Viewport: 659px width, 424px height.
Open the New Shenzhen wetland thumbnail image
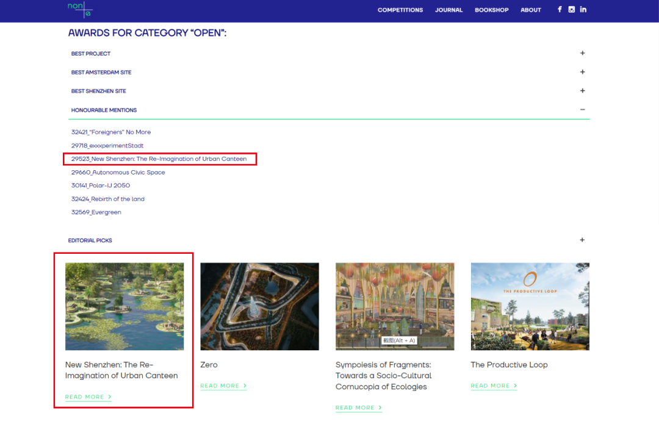(124, 306)
